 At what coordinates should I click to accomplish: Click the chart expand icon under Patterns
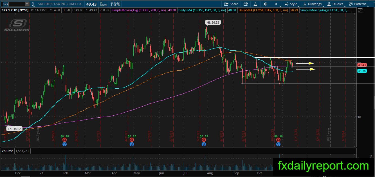tap(360, 10)
